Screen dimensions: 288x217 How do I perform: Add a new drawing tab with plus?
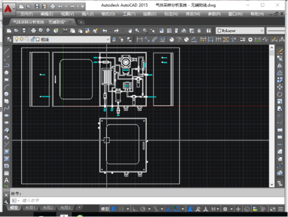click(x=81, y=23)
